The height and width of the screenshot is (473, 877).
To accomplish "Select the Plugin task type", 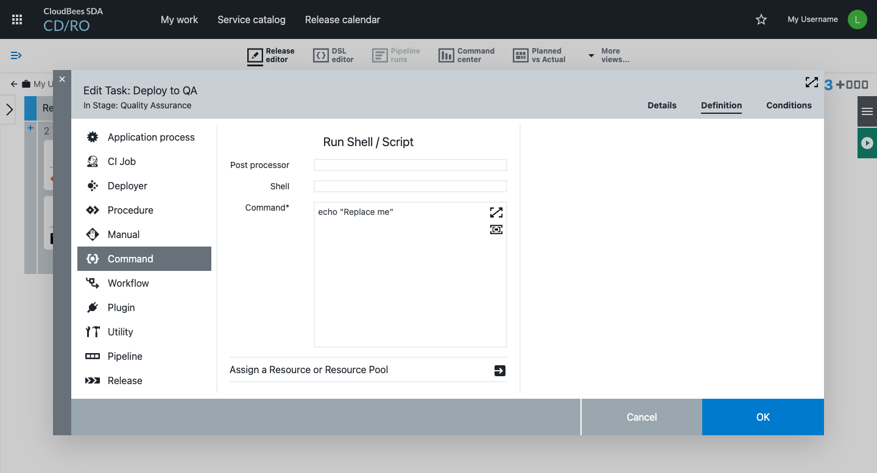I will point(121,307).
